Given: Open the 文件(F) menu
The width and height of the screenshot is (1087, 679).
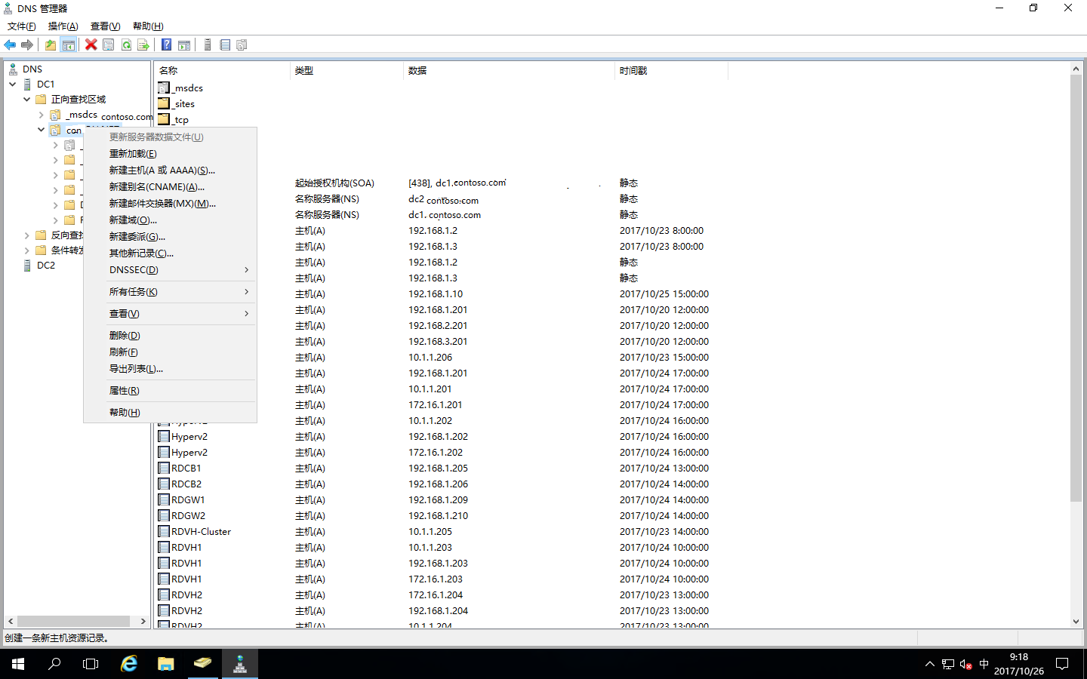Looking at the screenshot, I should tap(22, 26).
